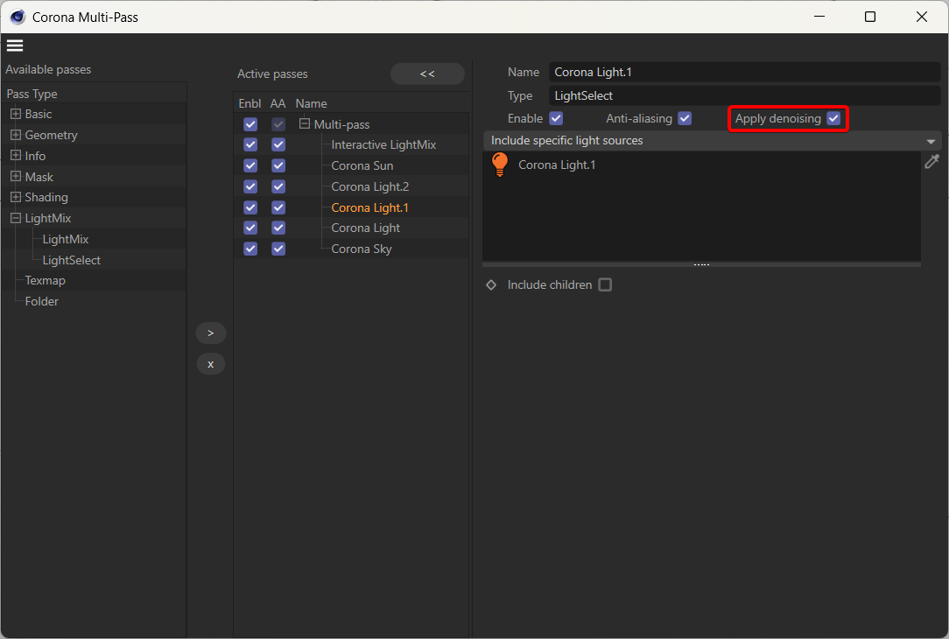Click the Name column header in active passes

311,103
